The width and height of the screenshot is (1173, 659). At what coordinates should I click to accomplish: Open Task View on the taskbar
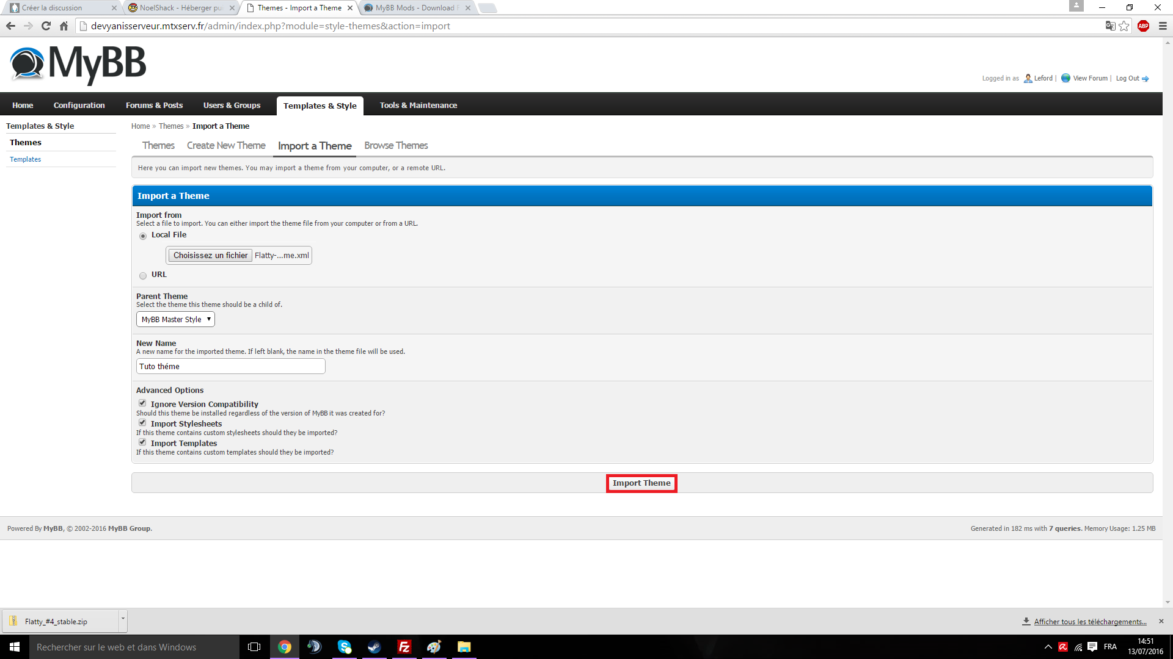pyautogui.click(x=254, y=647)
